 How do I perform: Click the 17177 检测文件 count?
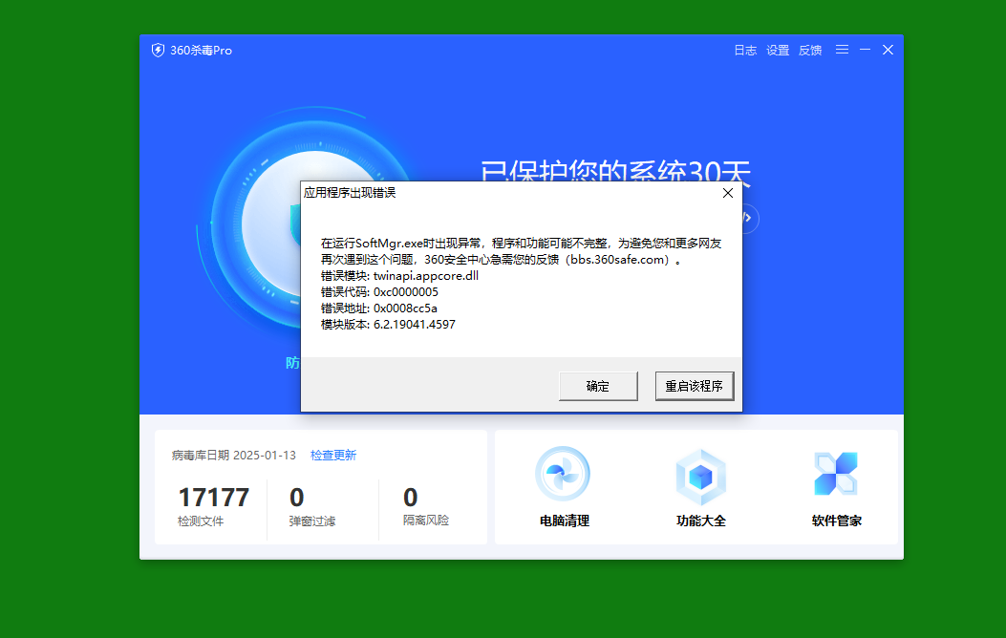point(213,498)
